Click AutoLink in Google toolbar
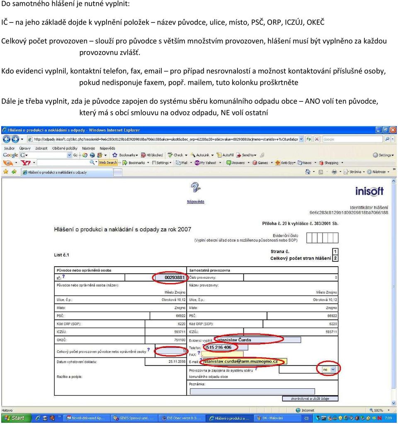The height and width of the screenshot is (424, 398). pyautogui.click(x=202, y=155)
